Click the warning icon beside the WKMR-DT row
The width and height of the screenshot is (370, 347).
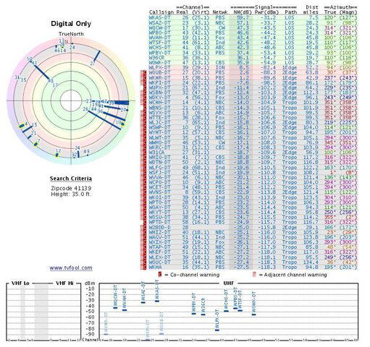[143, 77]
